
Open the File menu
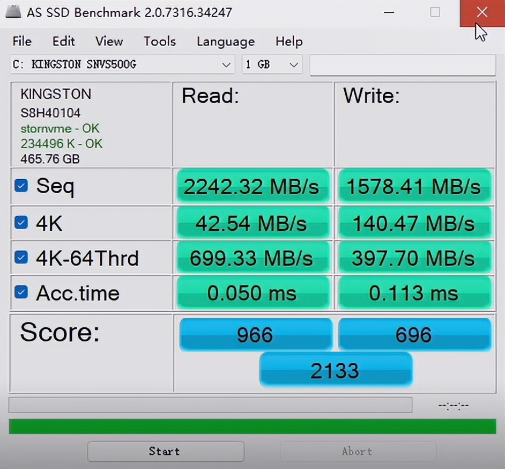click(x=22, y=41)
